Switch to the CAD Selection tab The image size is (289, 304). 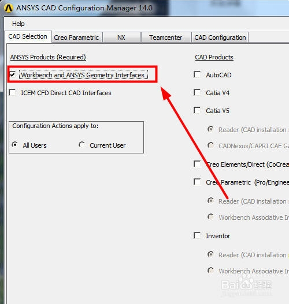click(x=28, y=36)
